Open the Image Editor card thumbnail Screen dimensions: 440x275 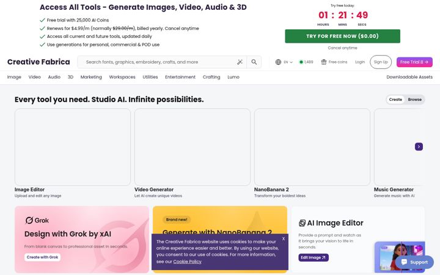[x=72, y=147]
